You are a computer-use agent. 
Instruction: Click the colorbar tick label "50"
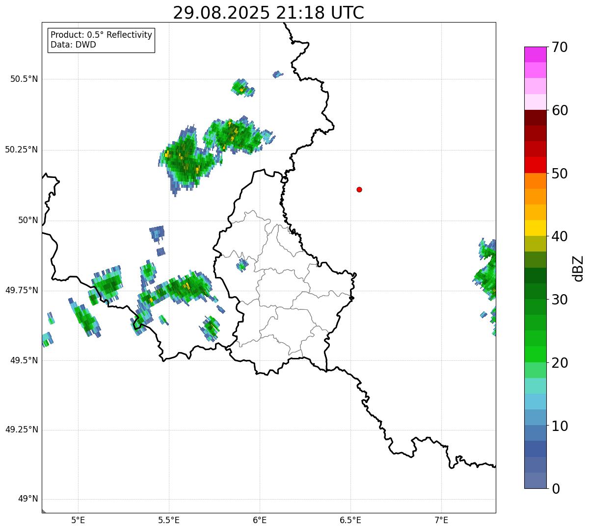tap(560, 174)
